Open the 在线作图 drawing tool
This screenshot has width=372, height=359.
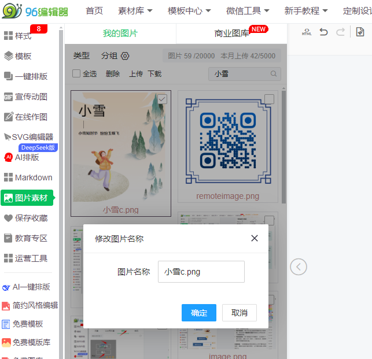(31, 117)
